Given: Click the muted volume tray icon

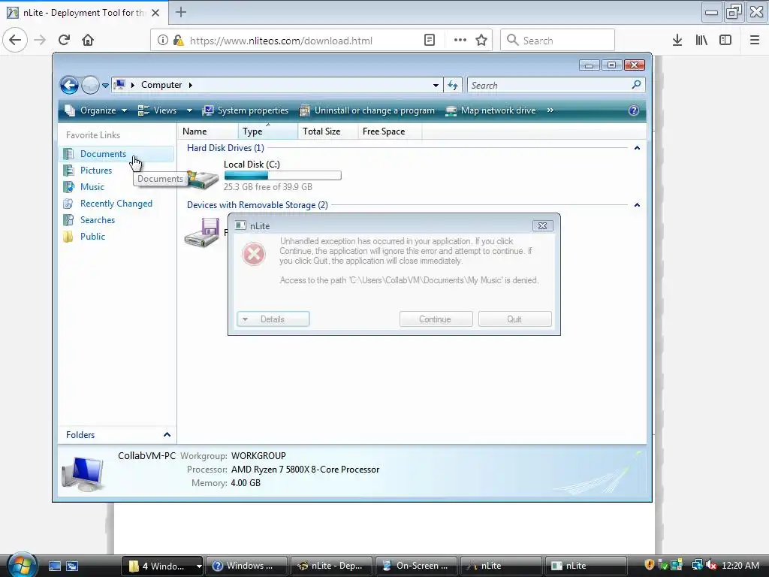Looking at the screenshot, I should click(712, 566).
